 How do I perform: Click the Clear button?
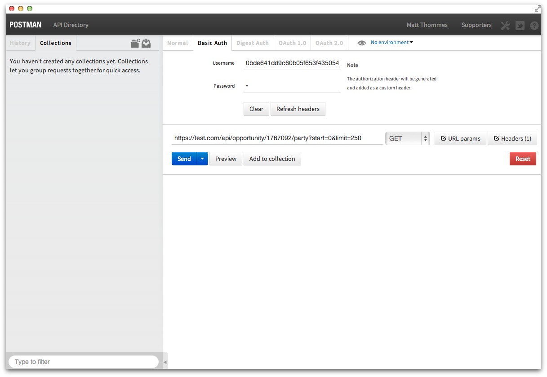[x=256, y=109]
